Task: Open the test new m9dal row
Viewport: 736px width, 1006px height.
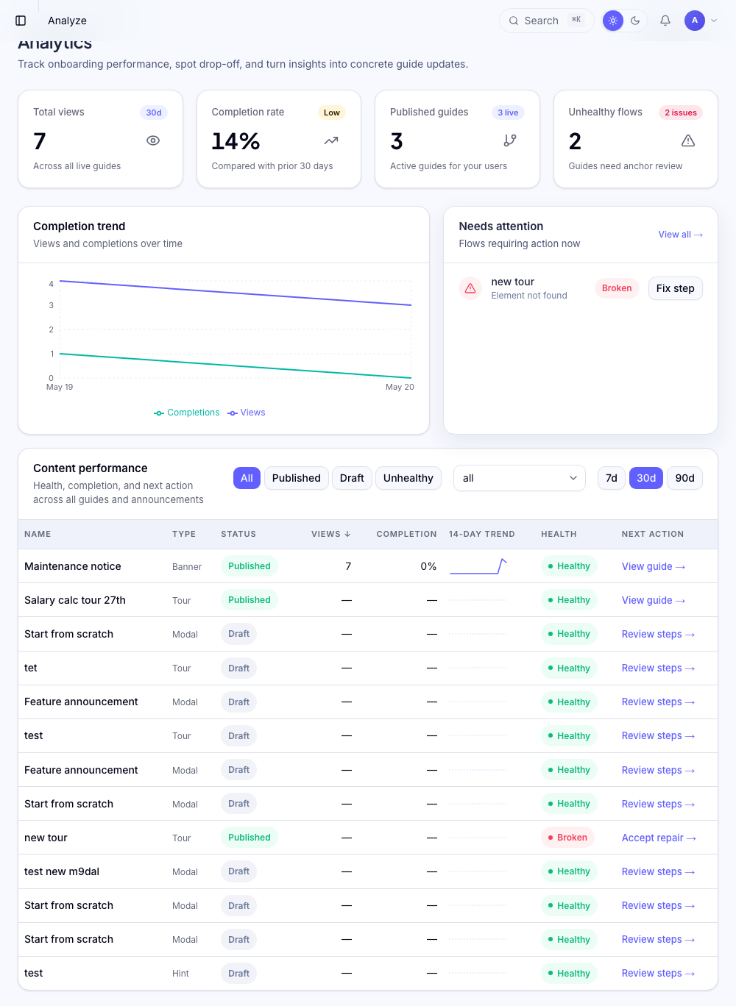Action: 368,871
